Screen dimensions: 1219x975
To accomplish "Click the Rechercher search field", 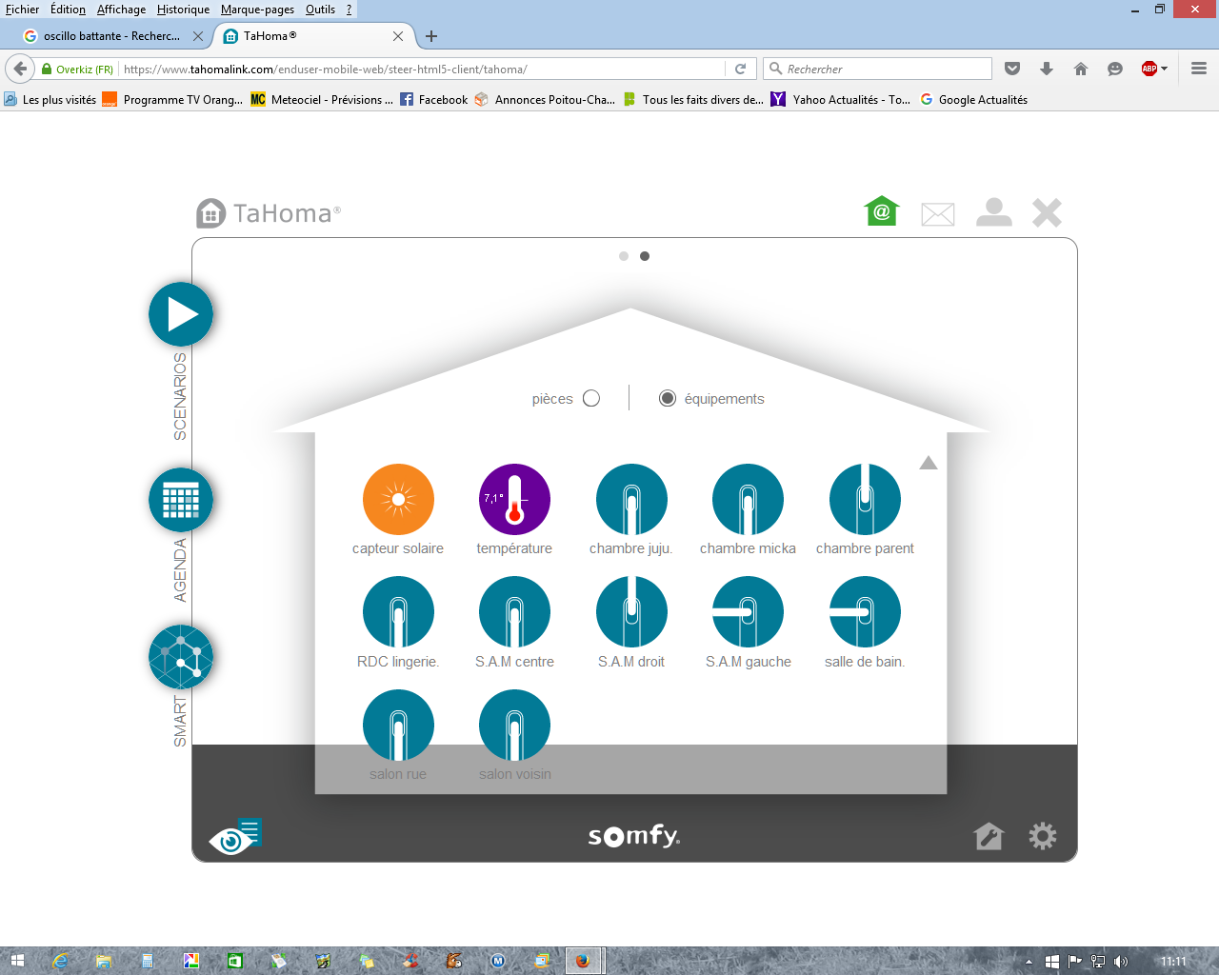I will 877,69.
